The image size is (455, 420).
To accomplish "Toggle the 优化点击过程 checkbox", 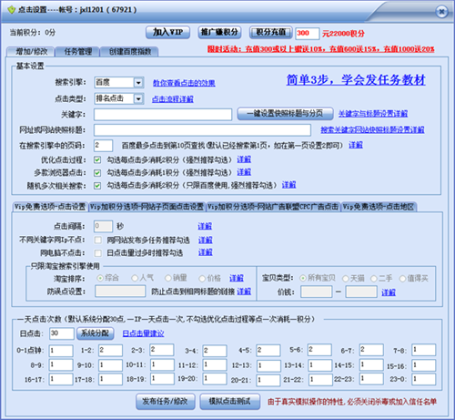I will click(97, 159).
